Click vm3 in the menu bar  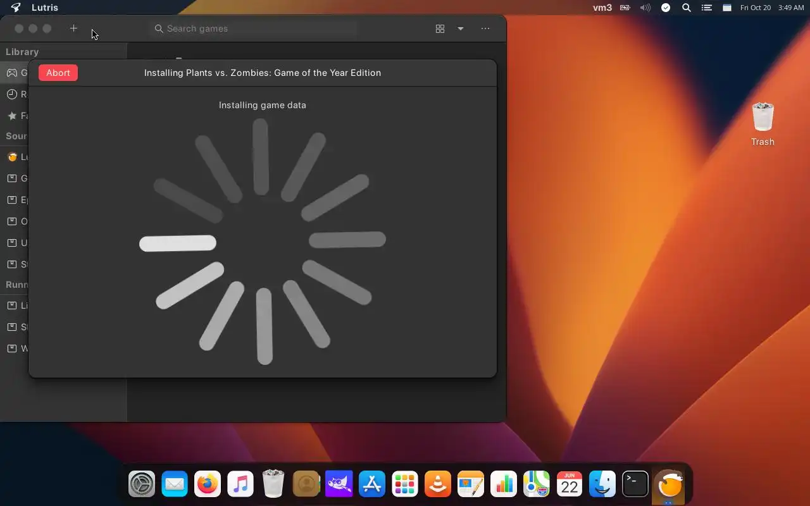(602, 8)
